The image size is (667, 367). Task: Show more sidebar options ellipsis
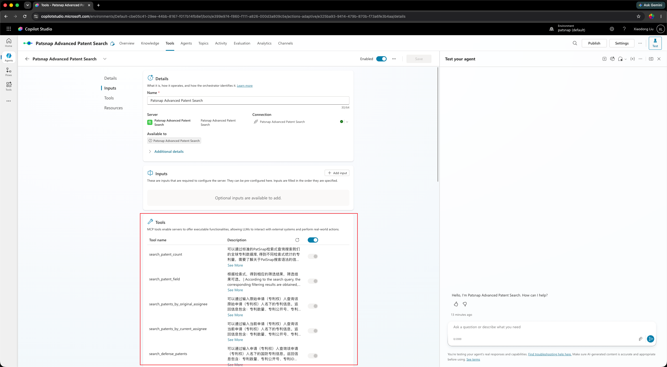(x=9, y=101)
